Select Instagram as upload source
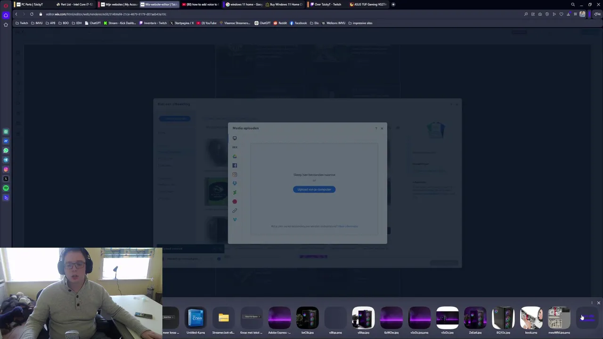Screen dimensions: 603x339 coord(235,174)
